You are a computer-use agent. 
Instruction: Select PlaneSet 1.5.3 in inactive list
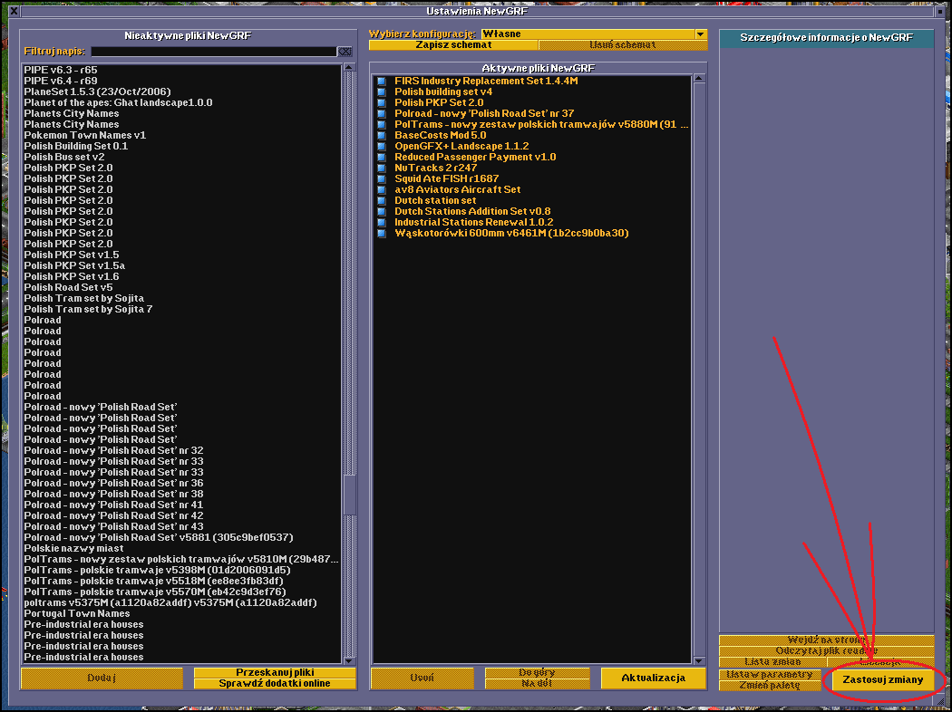coord(97,91)
